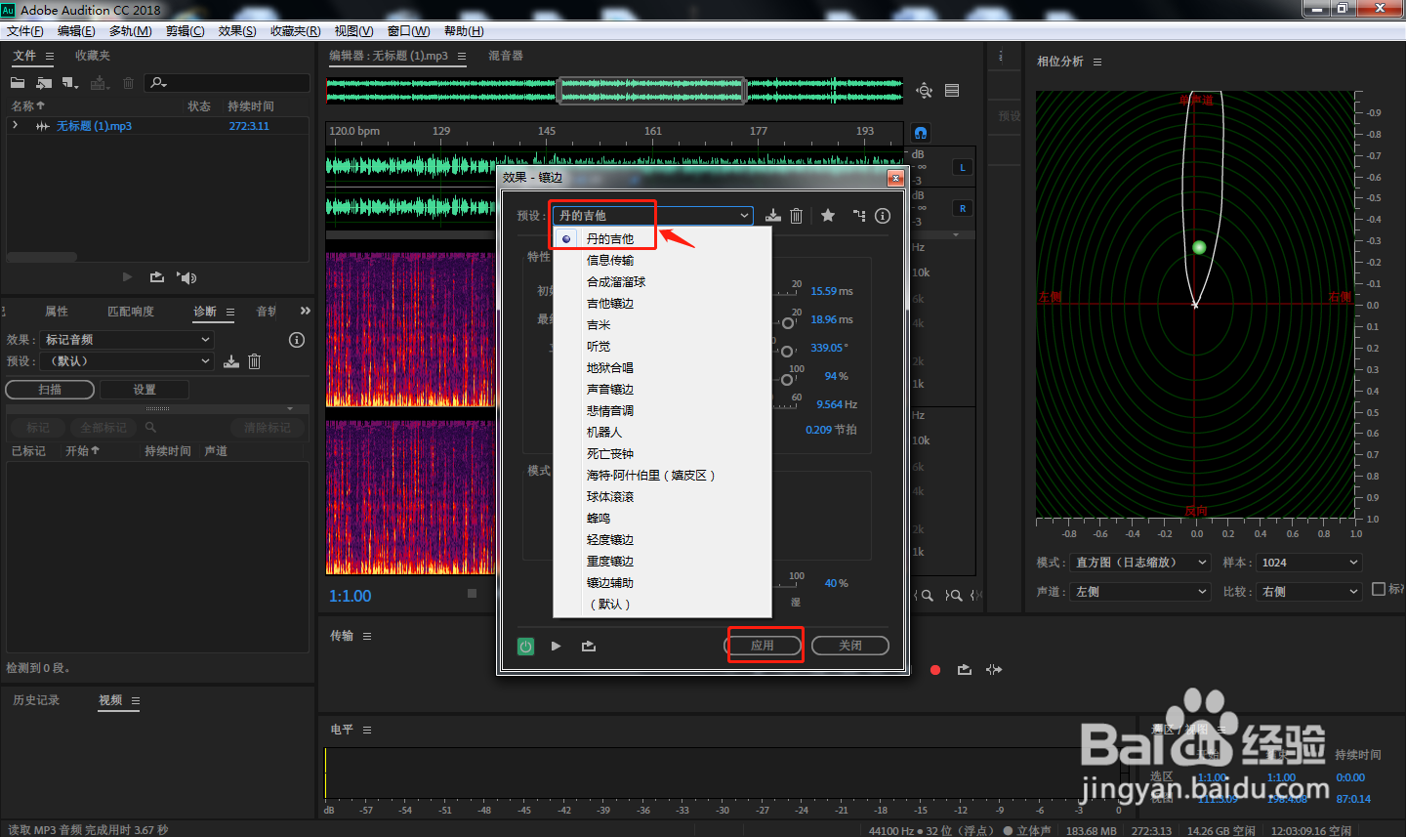Click the 设置 button
The height and width of the screenshot is (837, 1406).
pos(145,390)
